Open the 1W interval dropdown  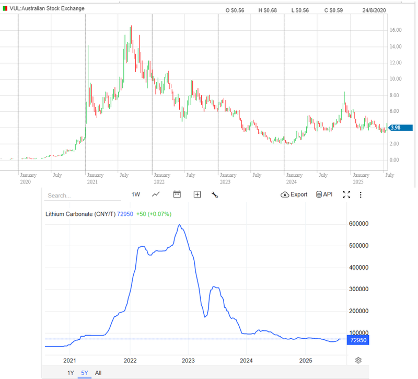pyautogui.click(x=136, y=194)
